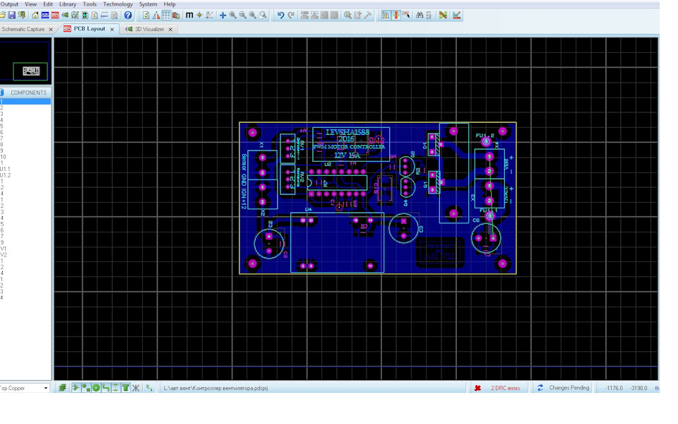Toggle auto track necking icon
Image resolution: width=678 pixels, height=424 pixels.
(x=395, y=15)
